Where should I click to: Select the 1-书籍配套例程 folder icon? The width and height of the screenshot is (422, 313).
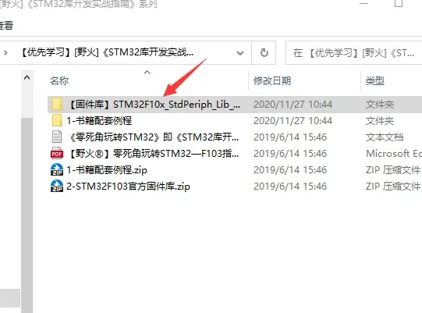[x=57, y=120]
